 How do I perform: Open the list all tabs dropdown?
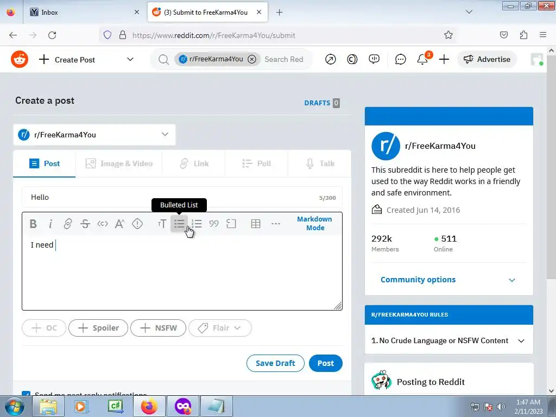tap(469, 12)
